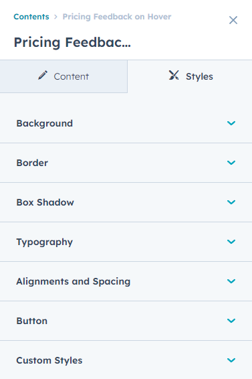Select the Styles tab
The image size is (252, 379).
(x=190, y=76)
